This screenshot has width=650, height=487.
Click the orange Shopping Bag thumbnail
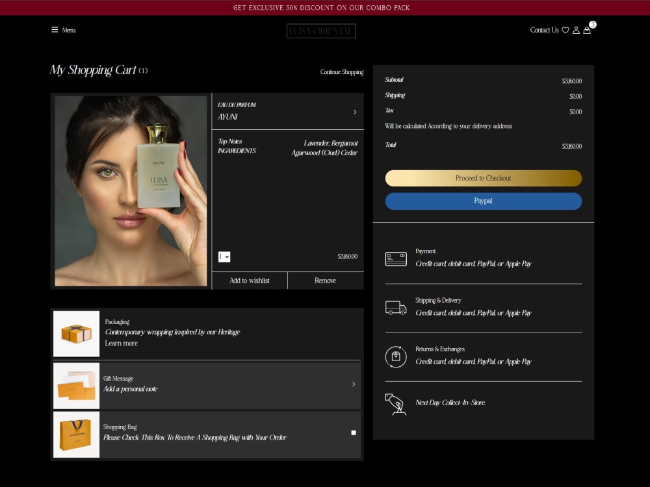coord(76,435)
